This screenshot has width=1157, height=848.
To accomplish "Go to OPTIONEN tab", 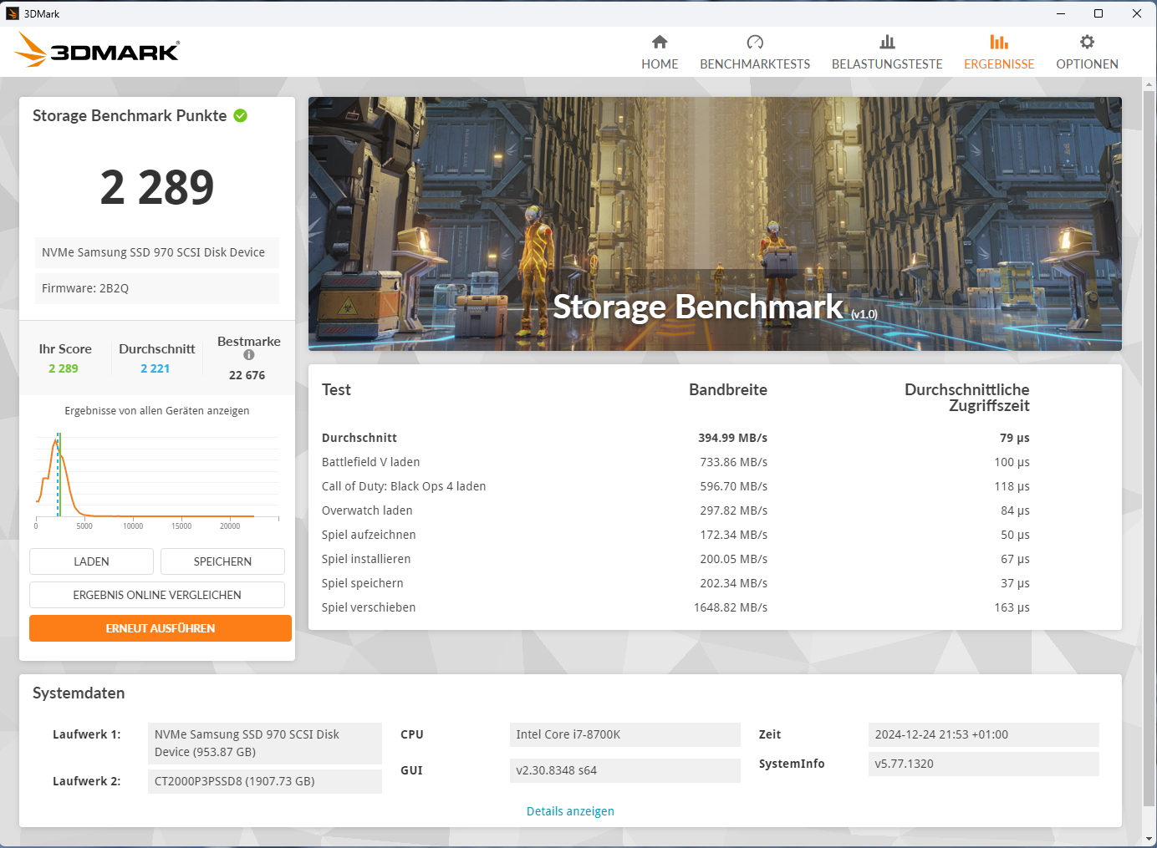I will [x=1087, y=53].
